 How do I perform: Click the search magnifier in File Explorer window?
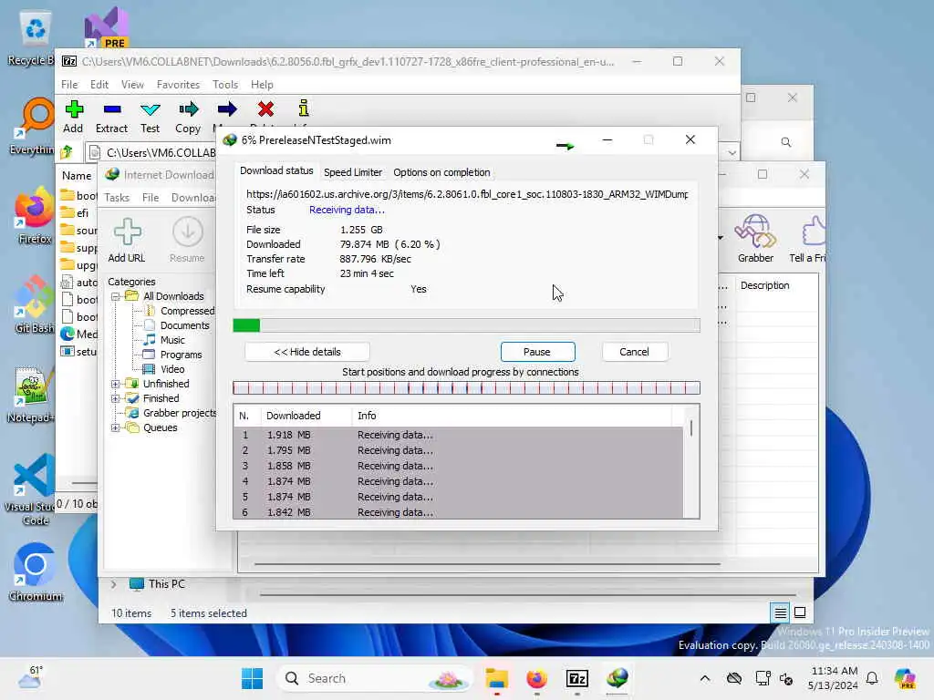(786, 142)
